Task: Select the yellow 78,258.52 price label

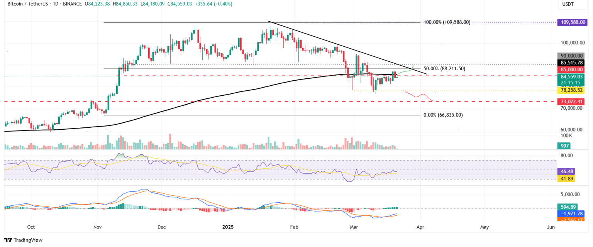Action: [x=573, y=90]
